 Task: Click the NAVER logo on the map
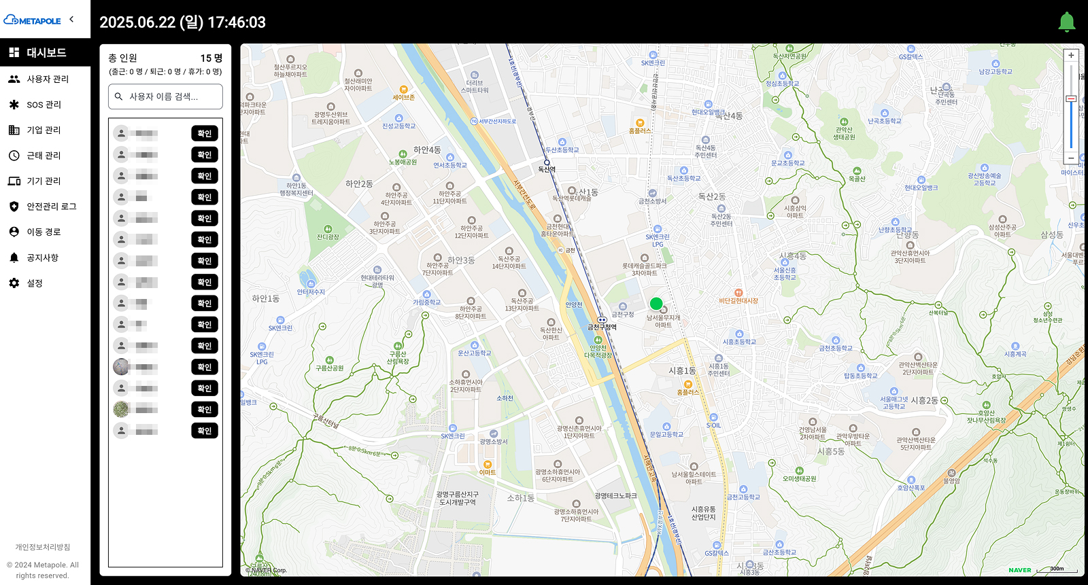click(x=1020, y=570)
